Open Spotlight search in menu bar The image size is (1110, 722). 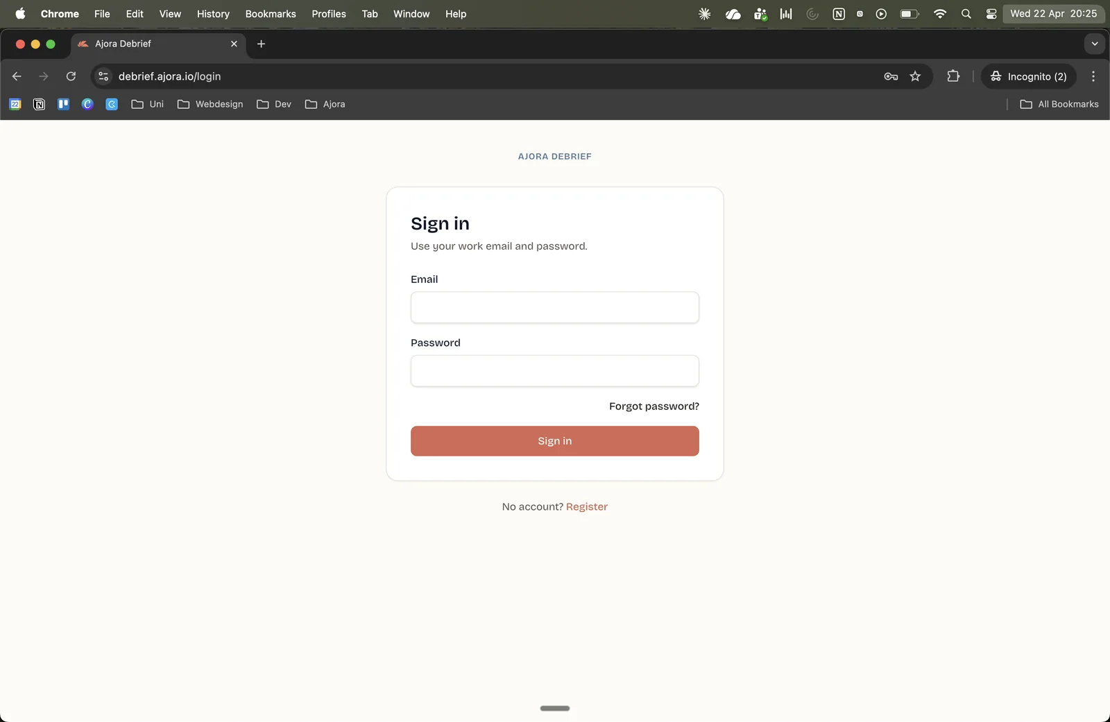tap(966, 14)
